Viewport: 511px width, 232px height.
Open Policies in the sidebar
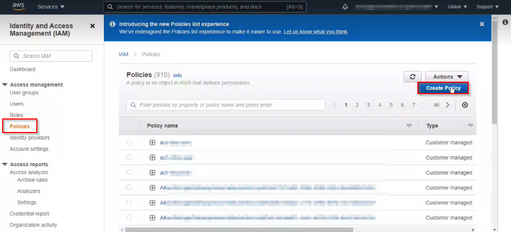(x=19, y=126)
